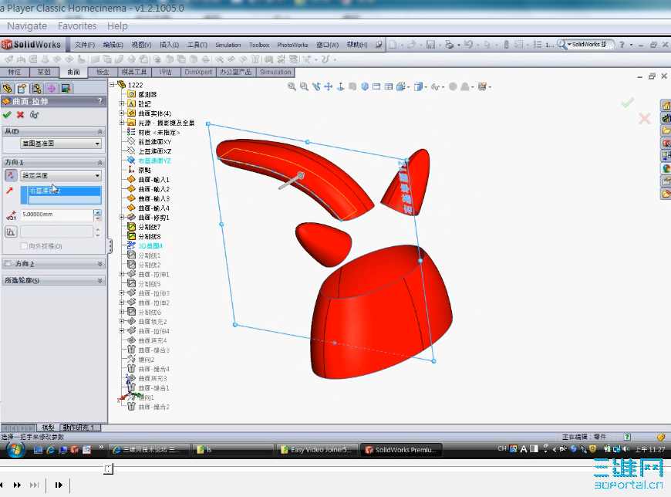Open the DimXpertManager crosshair tab
This screenshot has height=497, width=671.
52,89
